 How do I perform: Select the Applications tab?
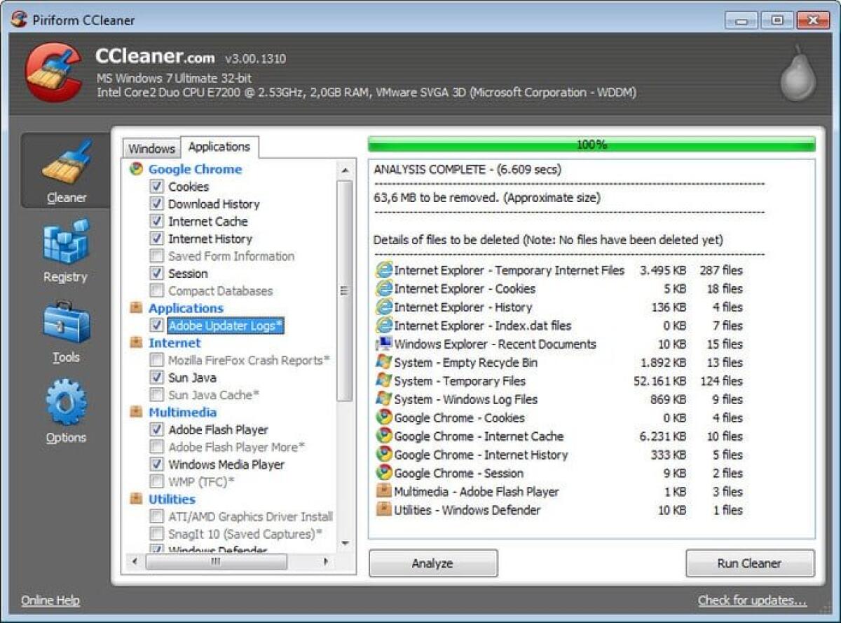[219, 146]
